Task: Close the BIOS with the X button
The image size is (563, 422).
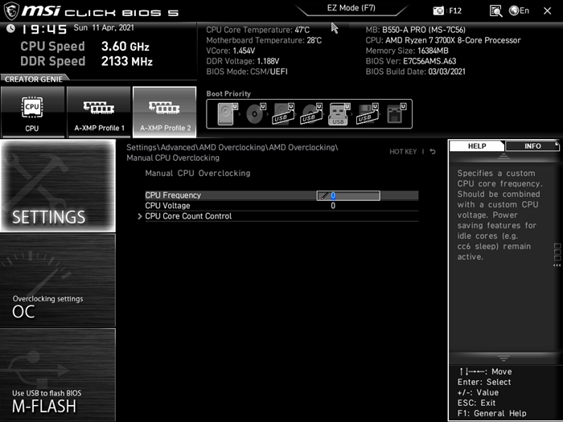Action: click(547, 11)
